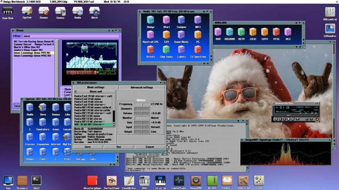The height and width of the screenshot is (190, 339).
Task: Open the Devs drawer in System window
Action: coord(43,110)
